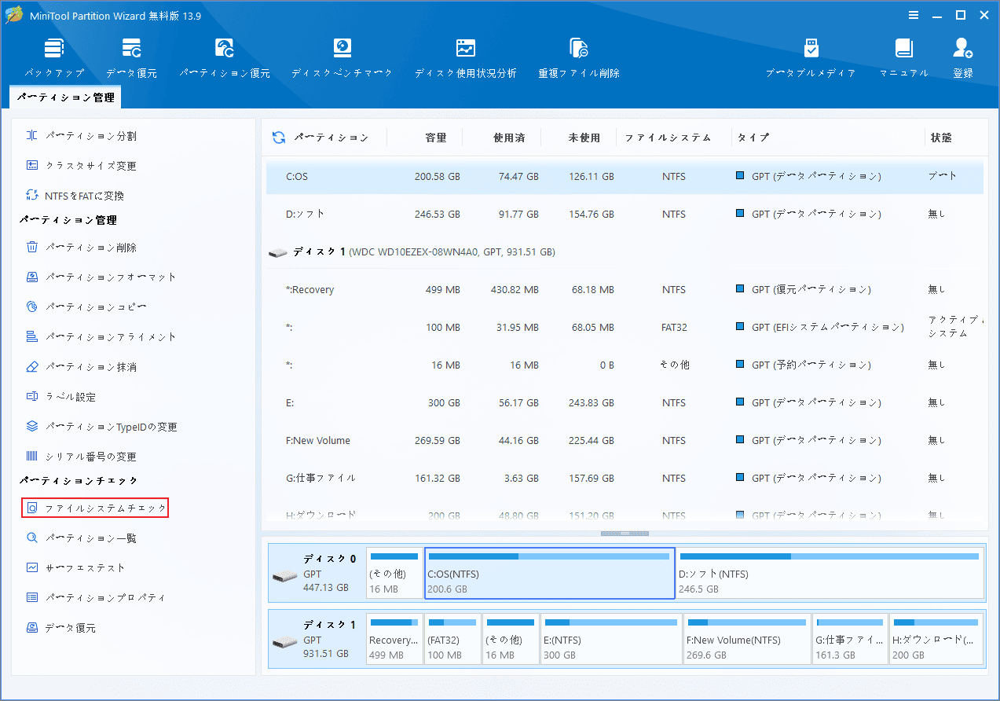1000x701 pixels.
Task: Click データ復元 in the sidebar
Action: (x=60, y=628)
